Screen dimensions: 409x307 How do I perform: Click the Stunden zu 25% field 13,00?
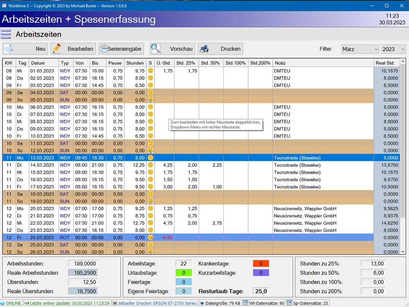pos(373,264)
